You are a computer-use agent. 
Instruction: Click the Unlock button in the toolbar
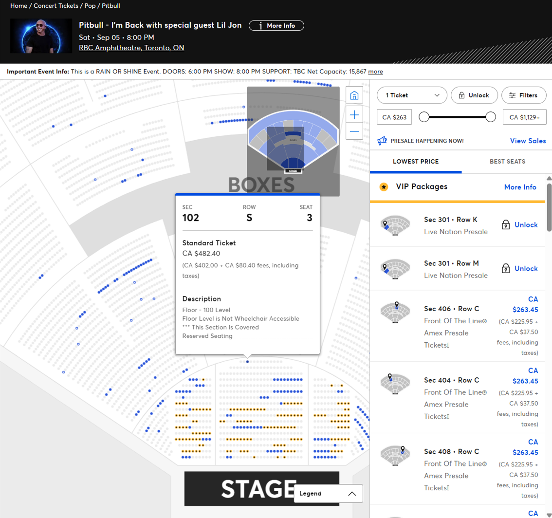(474, 95)
